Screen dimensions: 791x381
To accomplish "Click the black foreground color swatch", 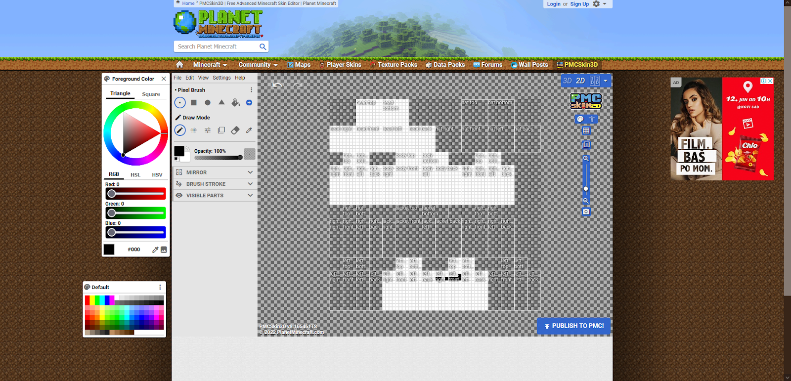I will 179,151.
